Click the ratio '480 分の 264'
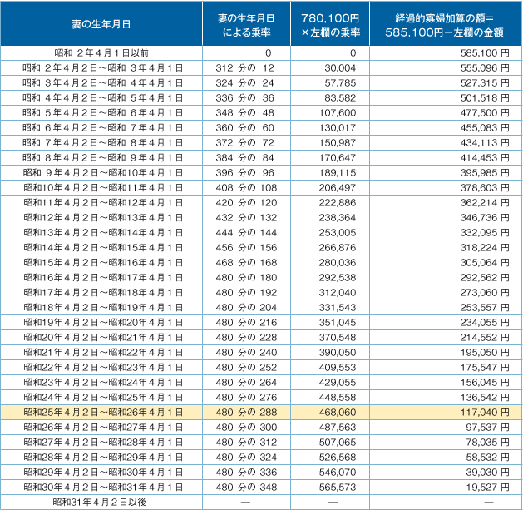This screenshot has width=523, height=510. point(246,383)
